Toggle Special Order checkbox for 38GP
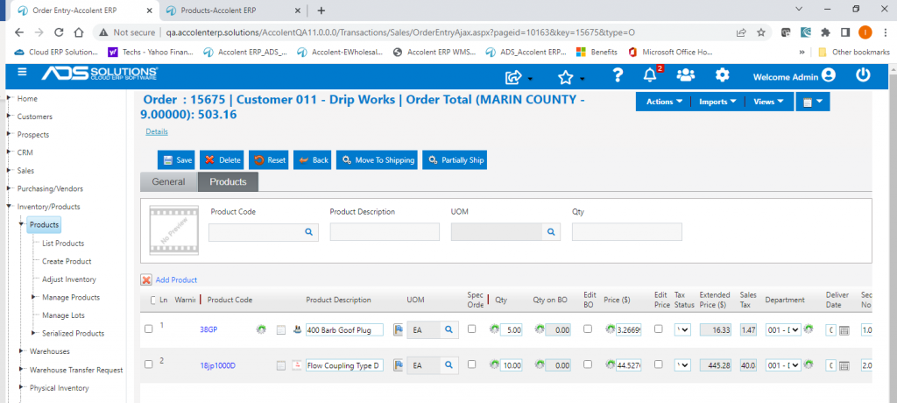Image resolution: width=897 pixels, height=403 pixels. tap(472, 329)
